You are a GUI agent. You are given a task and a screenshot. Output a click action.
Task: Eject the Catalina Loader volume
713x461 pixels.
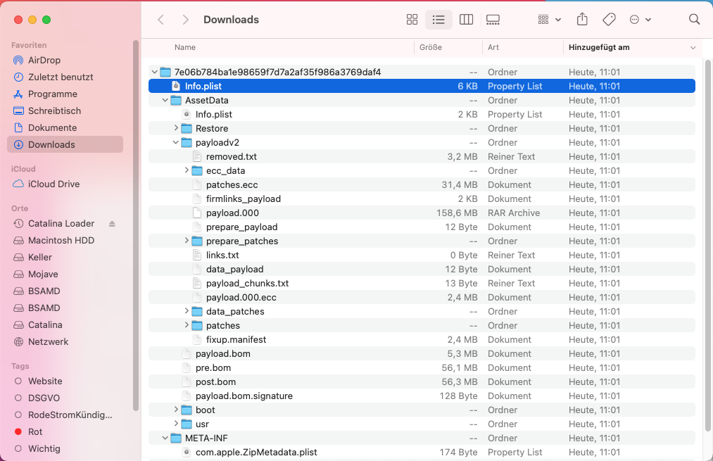click(112, 224)
